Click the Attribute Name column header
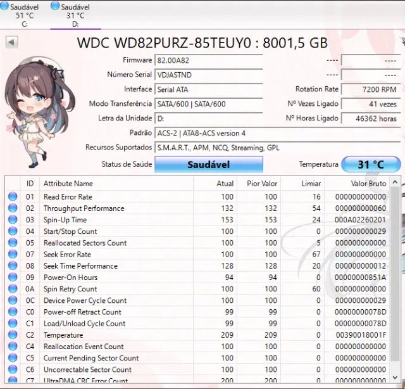The width and height of the screenshot is (405, 389). coord(68,184)
